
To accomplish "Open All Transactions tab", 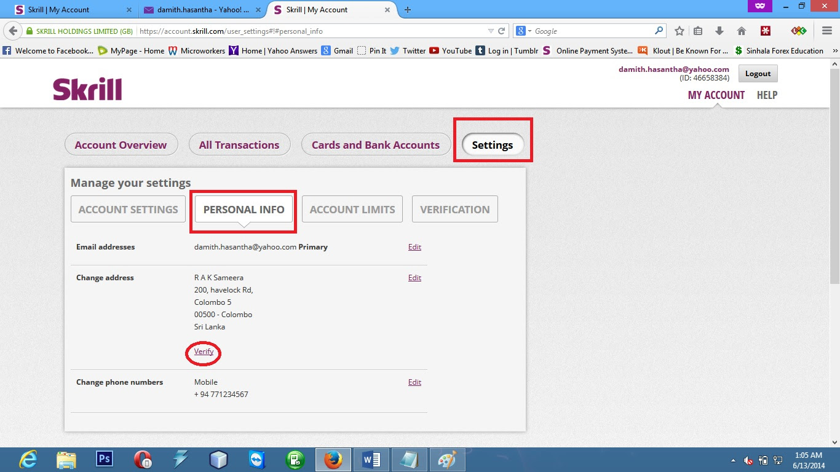I will (239, 145).
